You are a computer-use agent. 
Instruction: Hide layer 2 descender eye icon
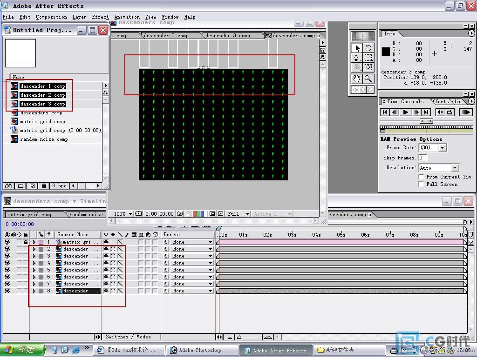point(7,249)
